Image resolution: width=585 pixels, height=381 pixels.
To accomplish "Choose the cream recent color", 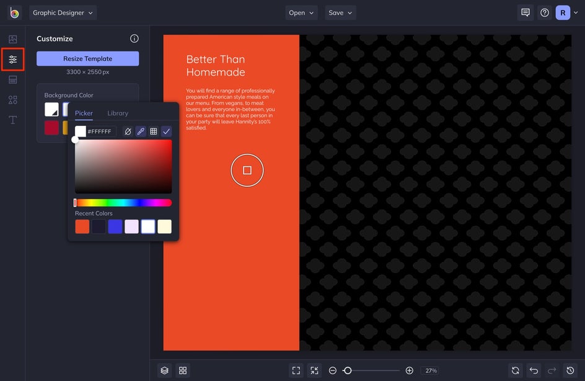I will 165,226.
